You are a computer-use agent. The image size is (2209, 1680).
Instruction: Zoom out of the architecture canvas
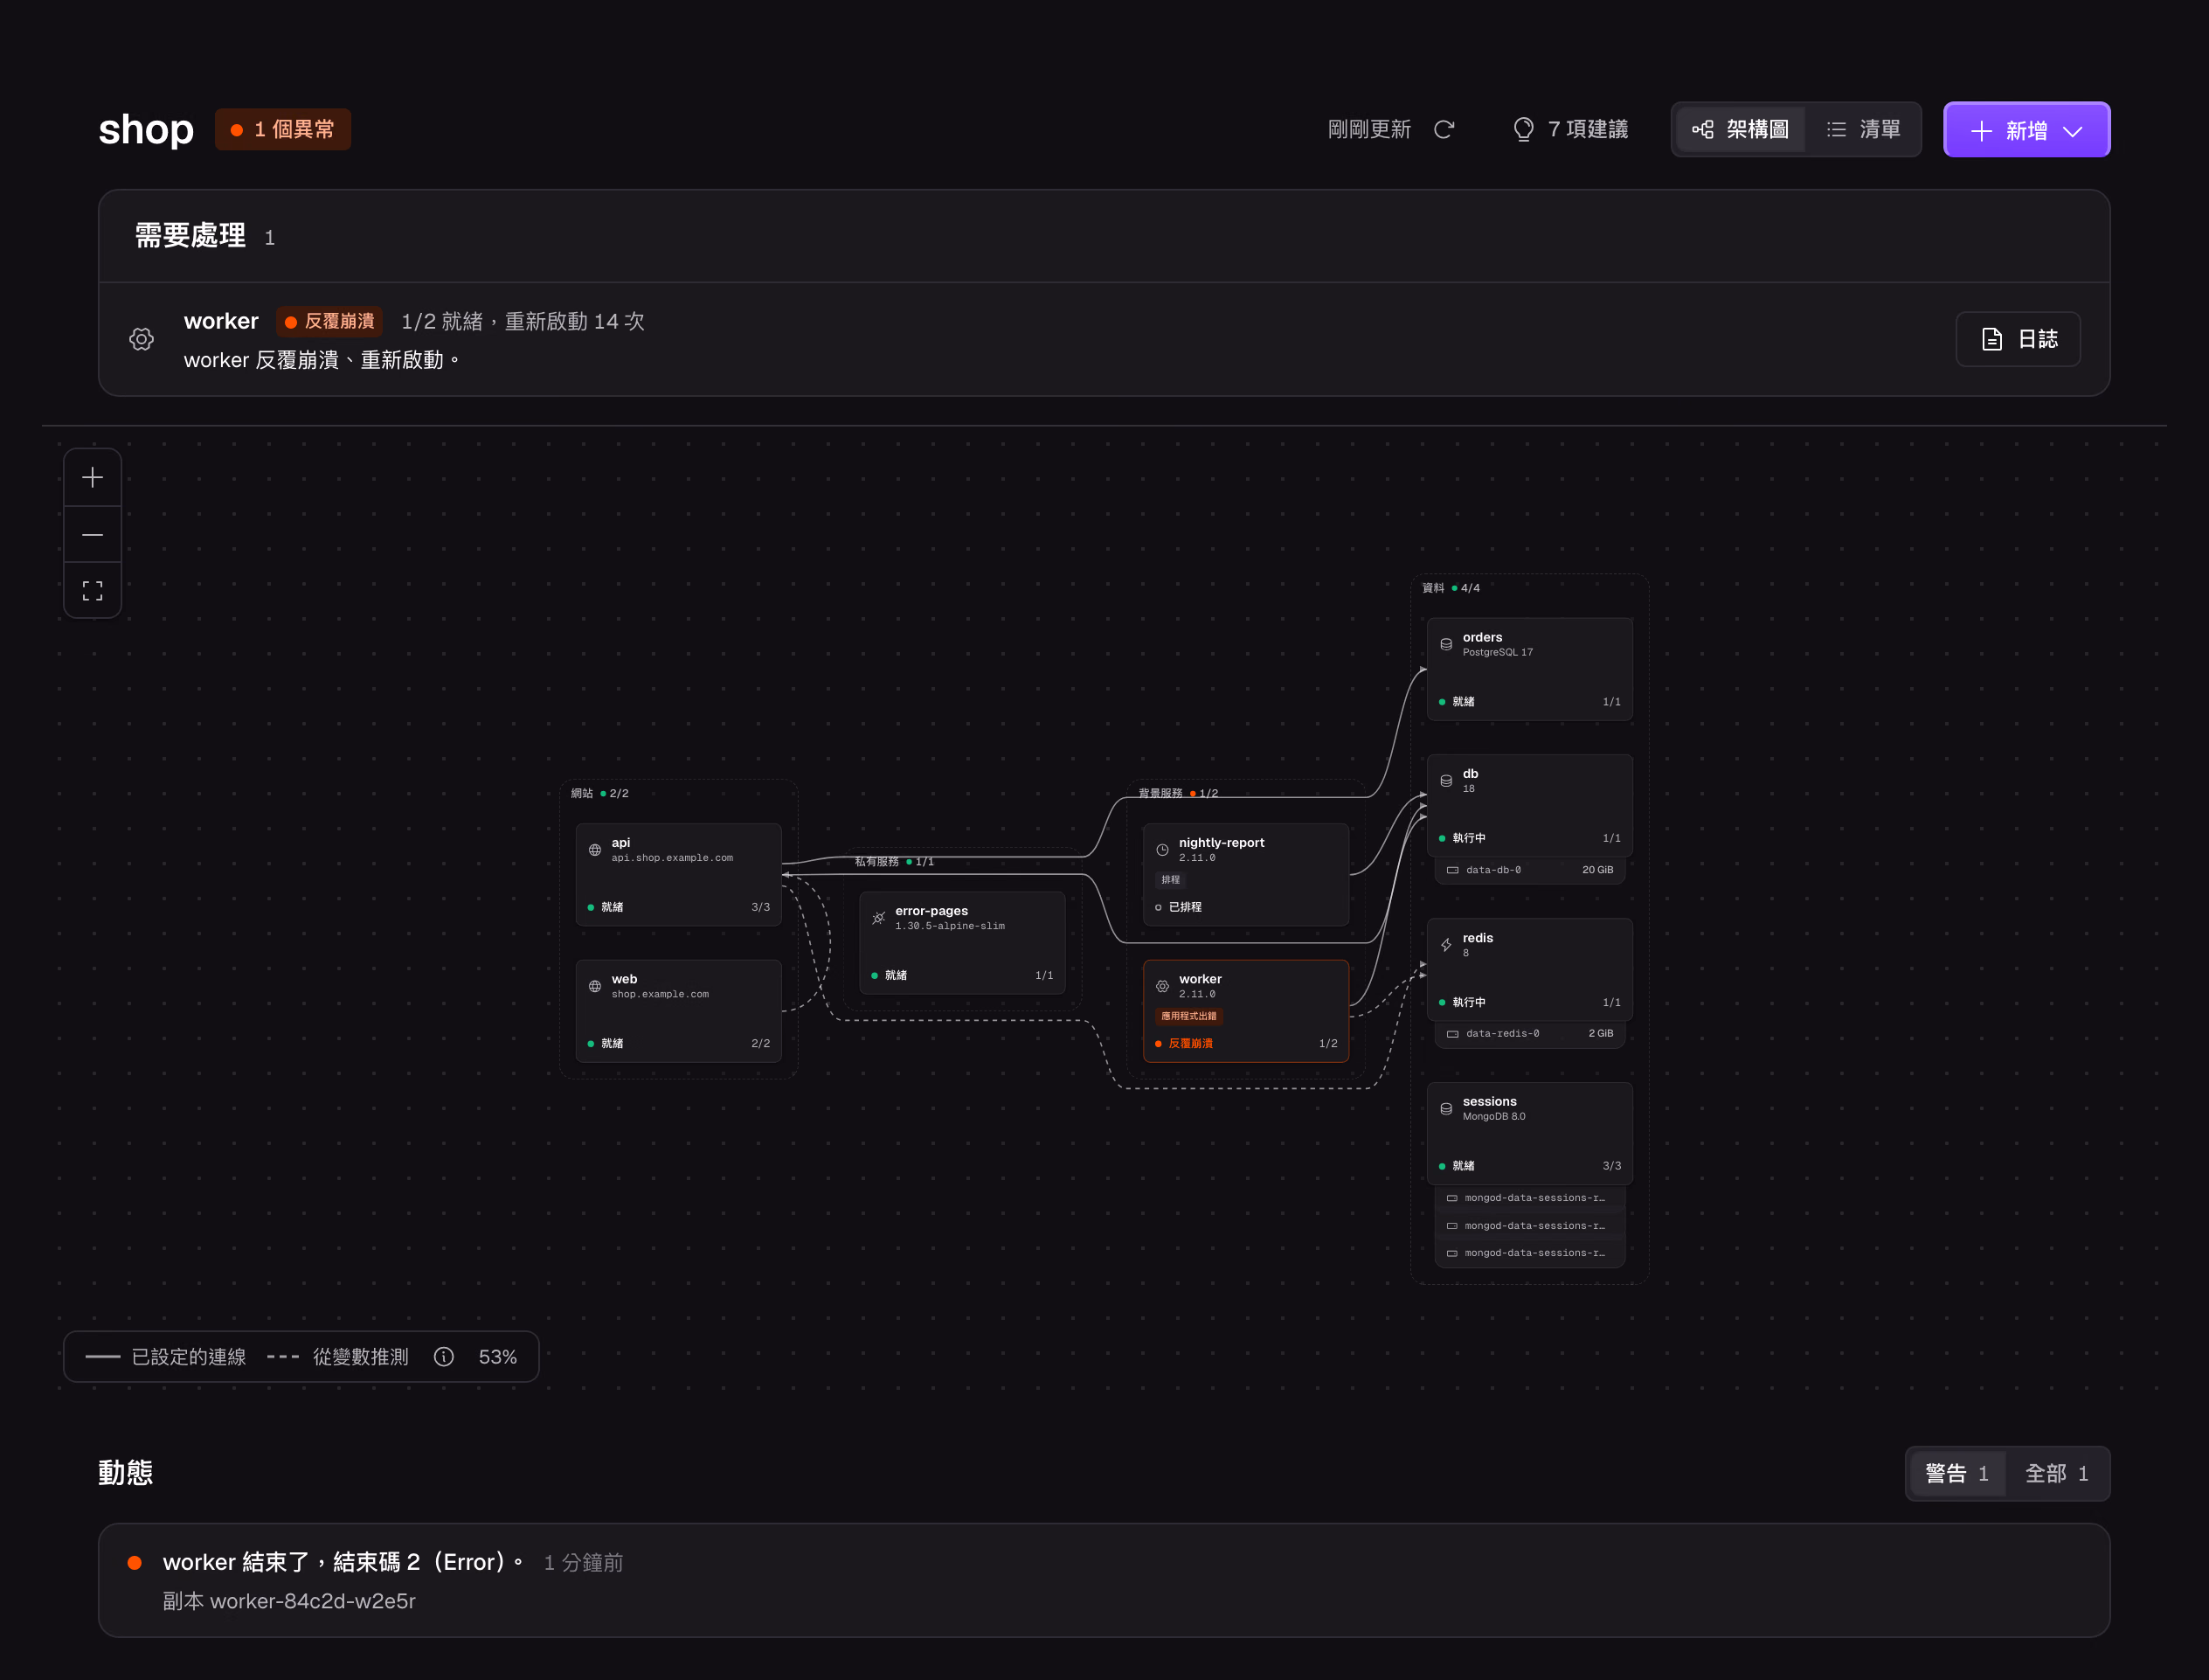(x=92, y=535)
